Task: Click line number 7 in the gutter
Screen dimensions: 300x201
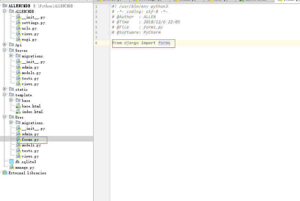Action: tap(96, 38)
